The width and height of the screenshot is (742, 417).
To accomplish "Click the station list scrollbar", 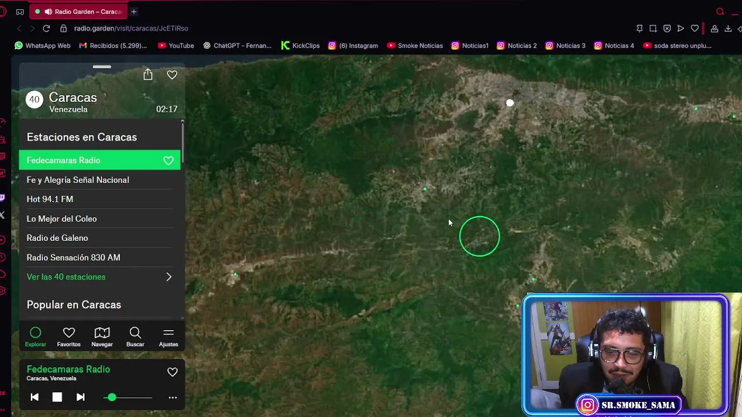I will (x=183, y=142).
